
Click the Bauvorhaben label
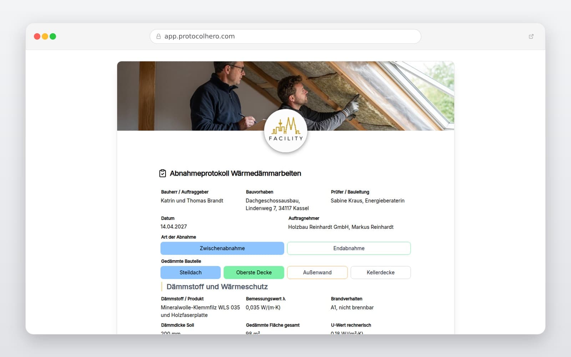pyautogui.click(x=259, y=192)
